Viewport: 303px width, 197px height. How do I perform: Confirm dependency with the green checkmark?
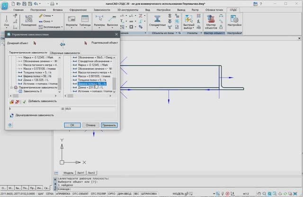(x=24, y=102)
